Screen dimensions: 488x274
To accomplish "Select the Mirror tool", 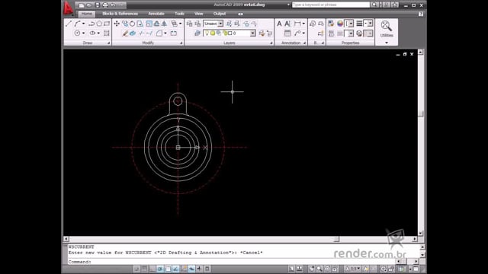I will 165,24.
